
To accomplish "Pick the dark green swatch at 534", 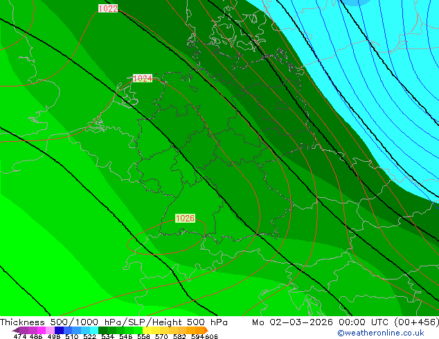I will 102,330.
